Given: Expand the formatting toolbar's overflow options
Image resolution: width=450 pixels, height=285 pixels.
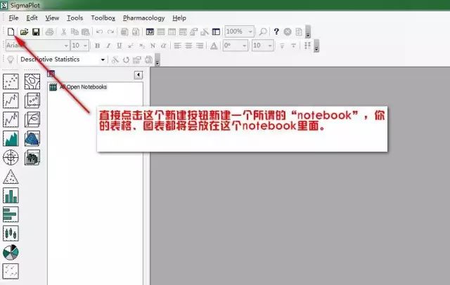Looking at the screenshot, I should coord(316,46).
